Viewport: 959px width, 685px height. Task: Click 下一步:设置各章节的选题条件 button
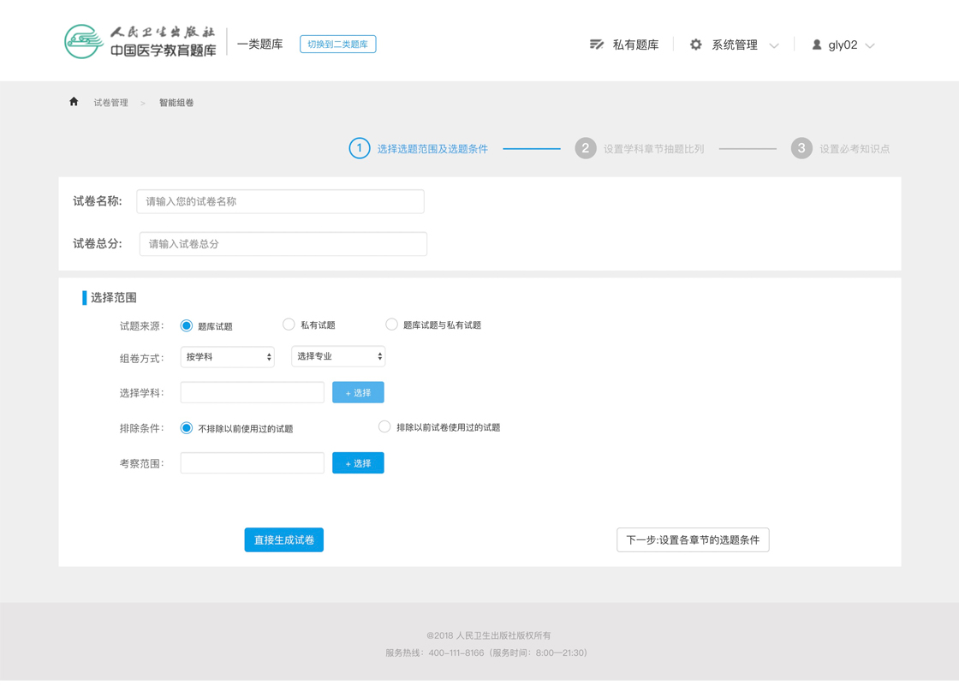tap(693, 540)
